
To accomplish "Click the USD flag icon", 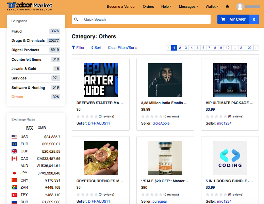I will (15, 137).
